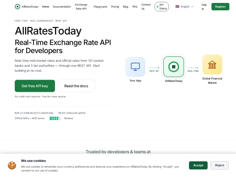Click the AllRatesToday green center diagram icon
The height and width of the screenshot is (177, 236).
174,66
